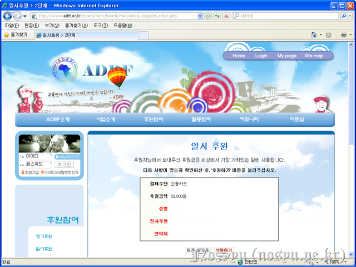
Task: Click the 로그인 button in login box
Action: 65,165
